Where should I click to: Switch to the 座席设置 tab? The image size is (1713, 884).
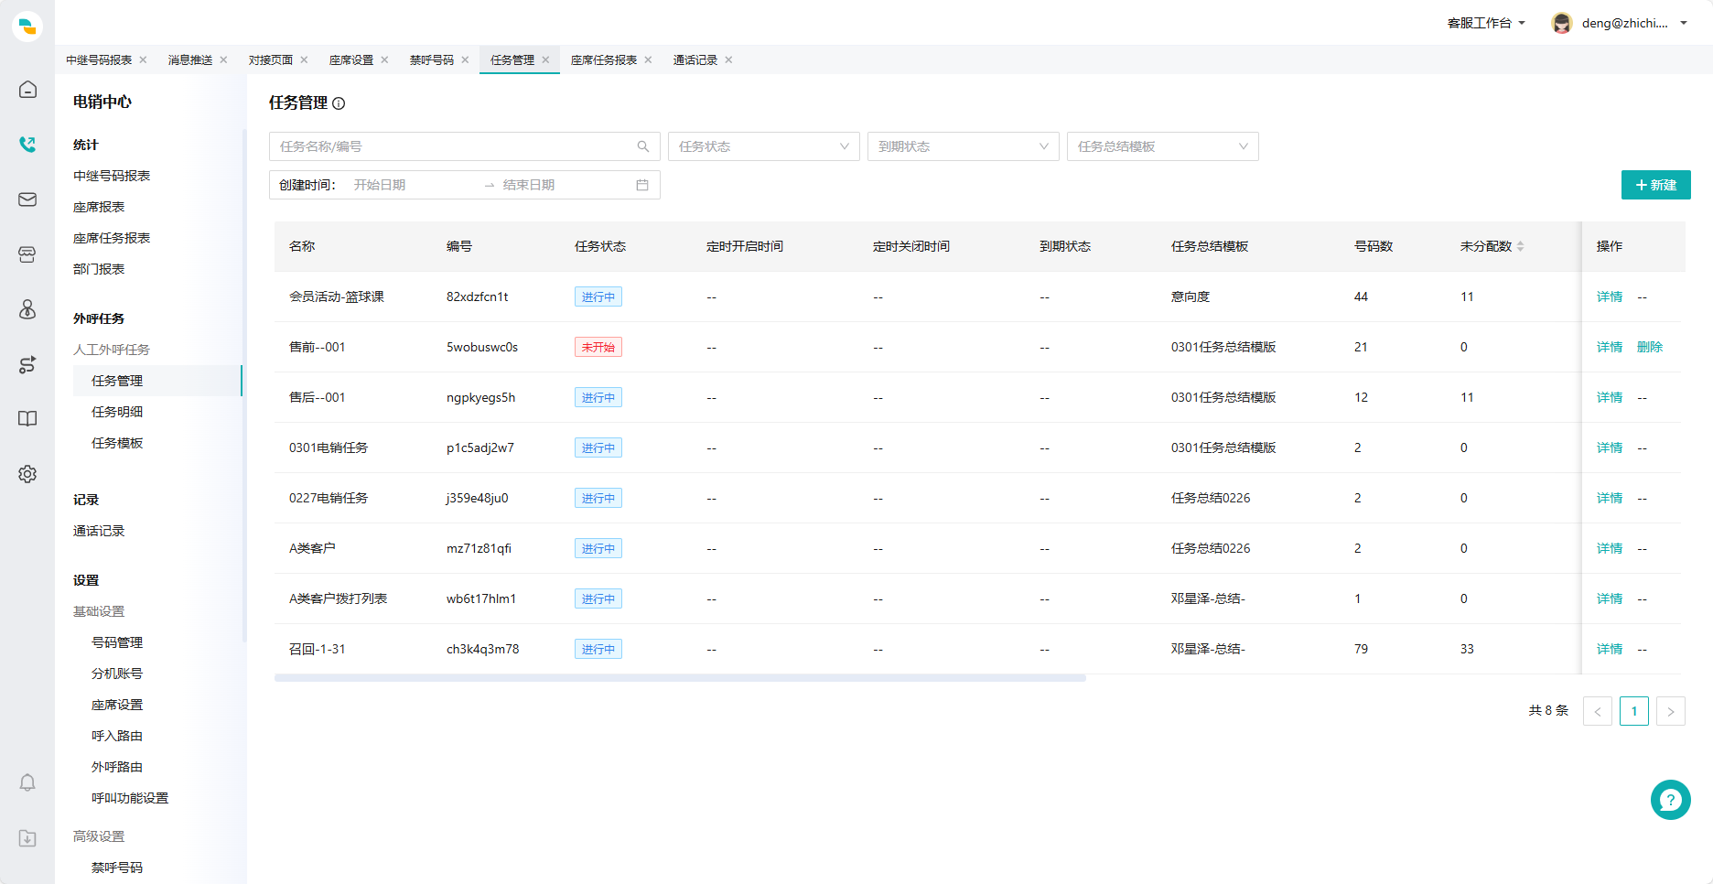351,59
